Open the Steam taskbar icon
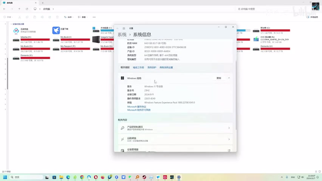322x181 pixels. pos(144,177)
